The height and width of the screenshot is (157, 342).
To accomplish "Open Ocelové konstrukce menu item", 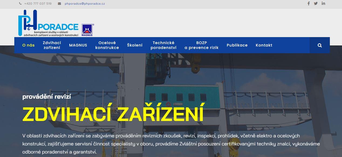I will (x=107, y=45).
